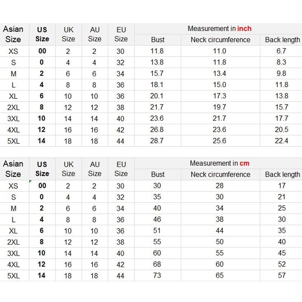
Task: Select the 57 back length cell
Action: click(282, 276)
